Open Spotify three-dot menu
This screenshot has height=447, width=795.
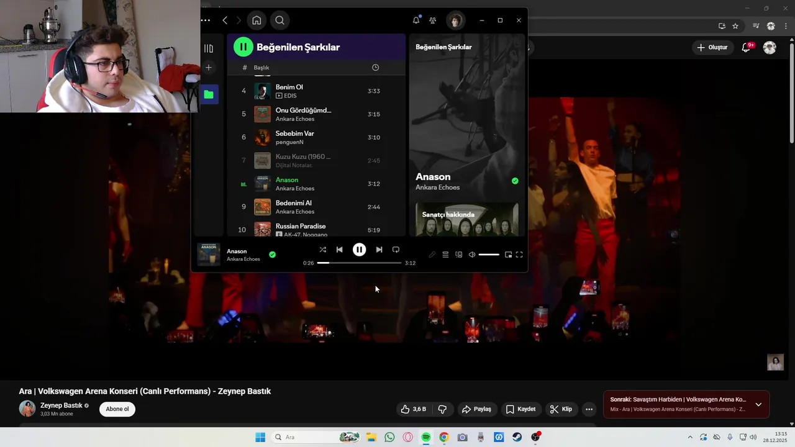click(x=206, y=20)
